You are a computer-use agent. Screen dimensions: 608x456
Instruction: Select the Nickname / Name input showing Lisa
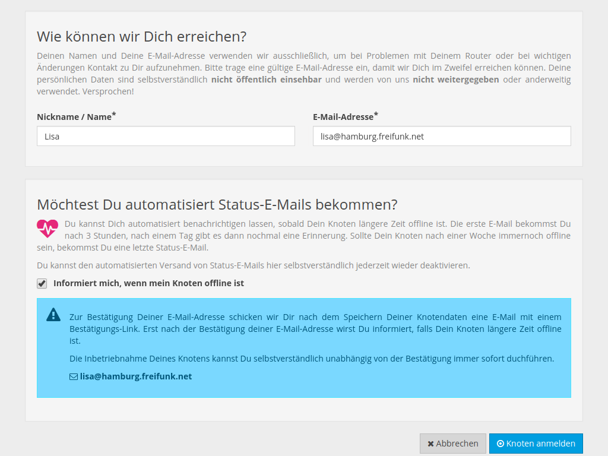pyautogui.click(x=165, y=136)
